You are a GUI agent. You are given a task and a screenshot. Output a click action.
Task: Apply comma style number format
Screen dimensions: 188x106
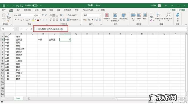[92, 20]
